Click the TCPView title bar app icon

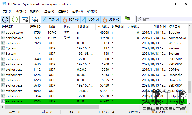[4, 4]
